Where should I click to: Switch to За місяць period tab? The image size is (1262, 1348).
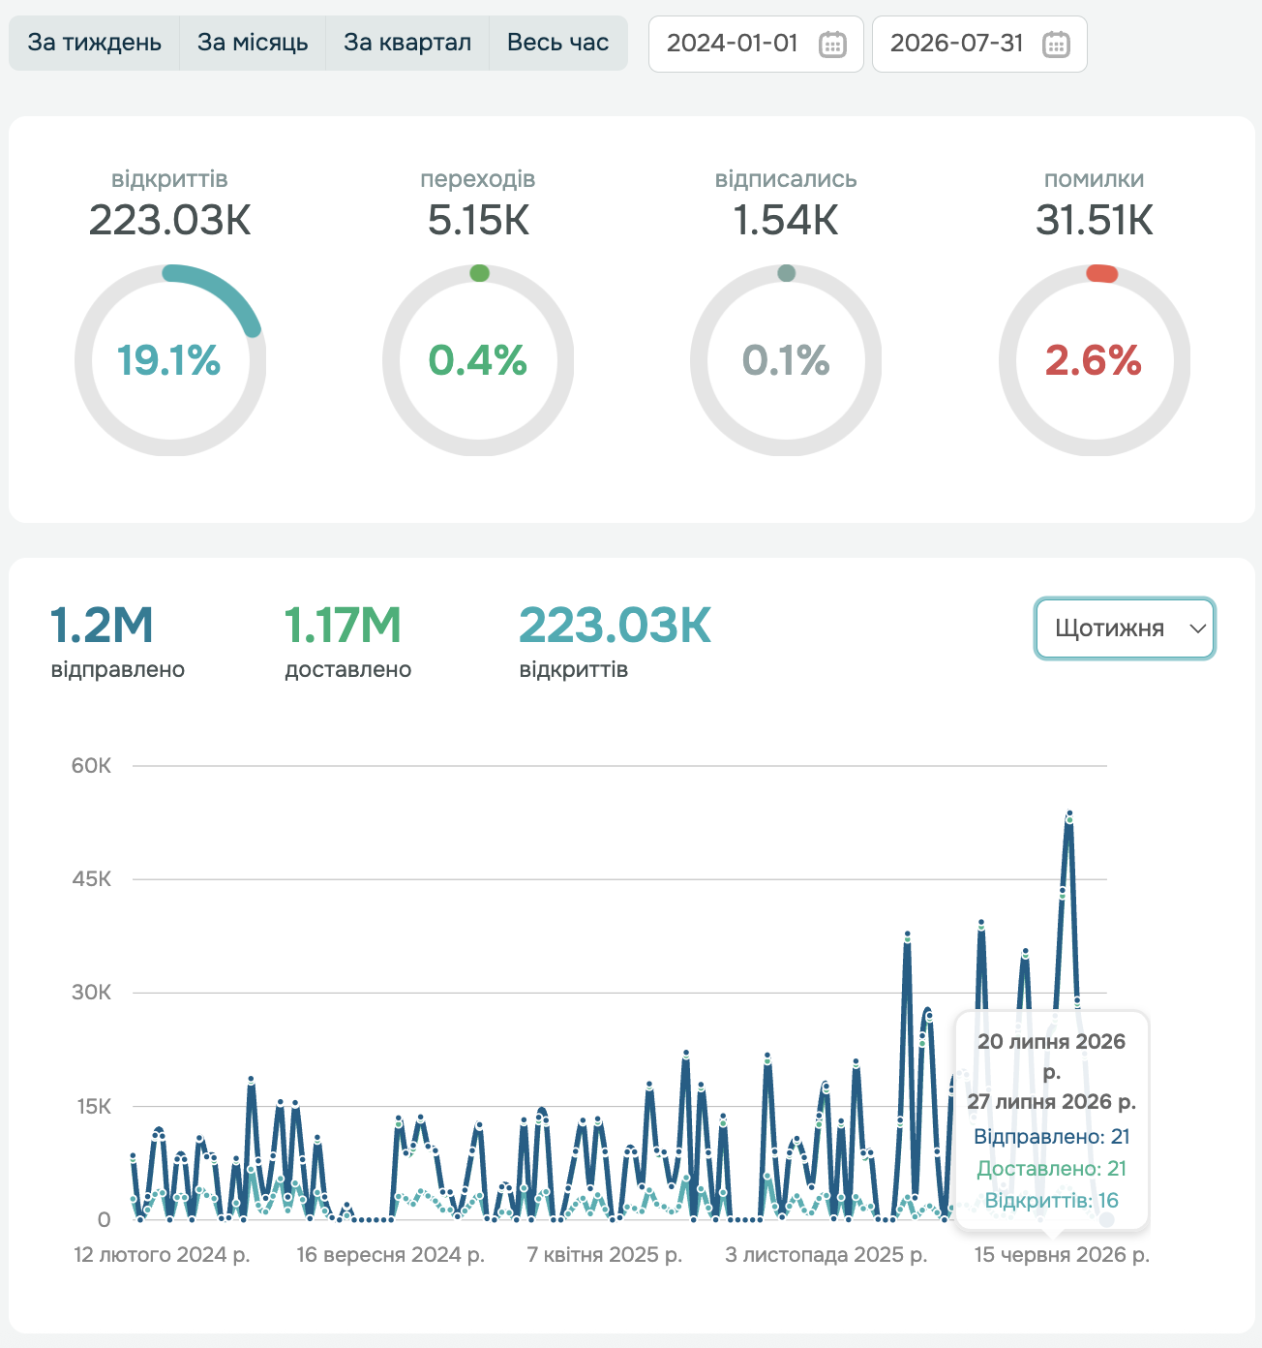253,43
